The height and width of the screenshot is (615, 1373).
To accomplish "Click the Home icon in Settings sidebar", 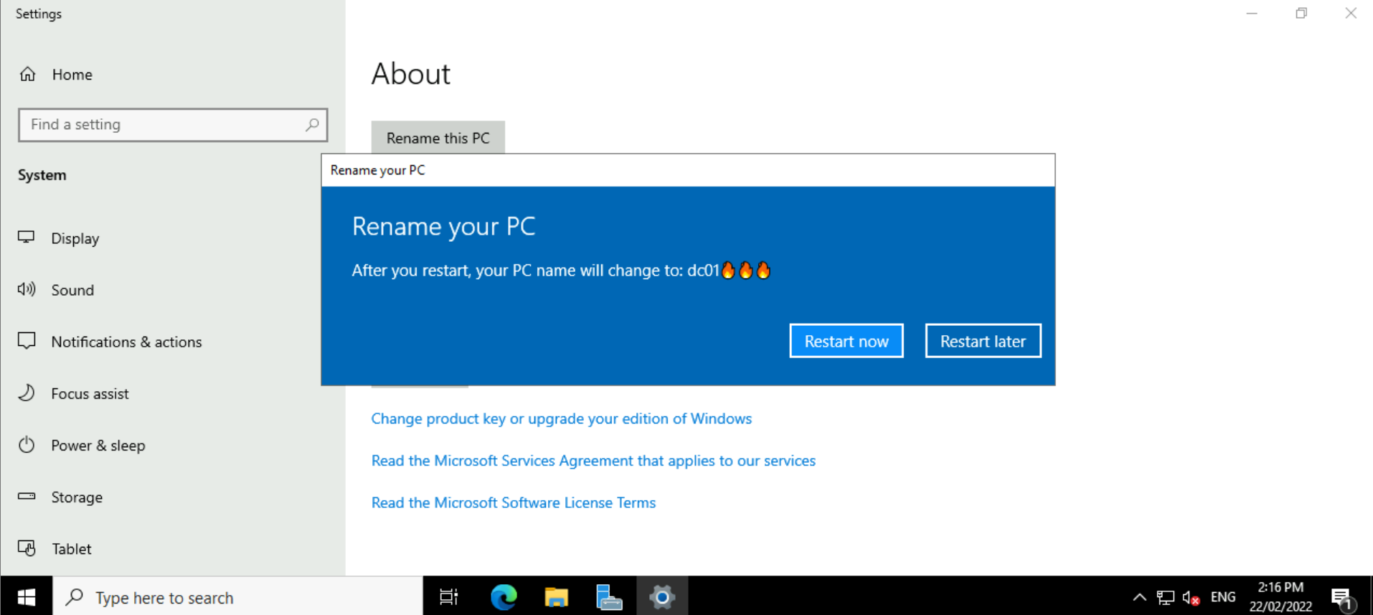I will click(x=28, y=75).
